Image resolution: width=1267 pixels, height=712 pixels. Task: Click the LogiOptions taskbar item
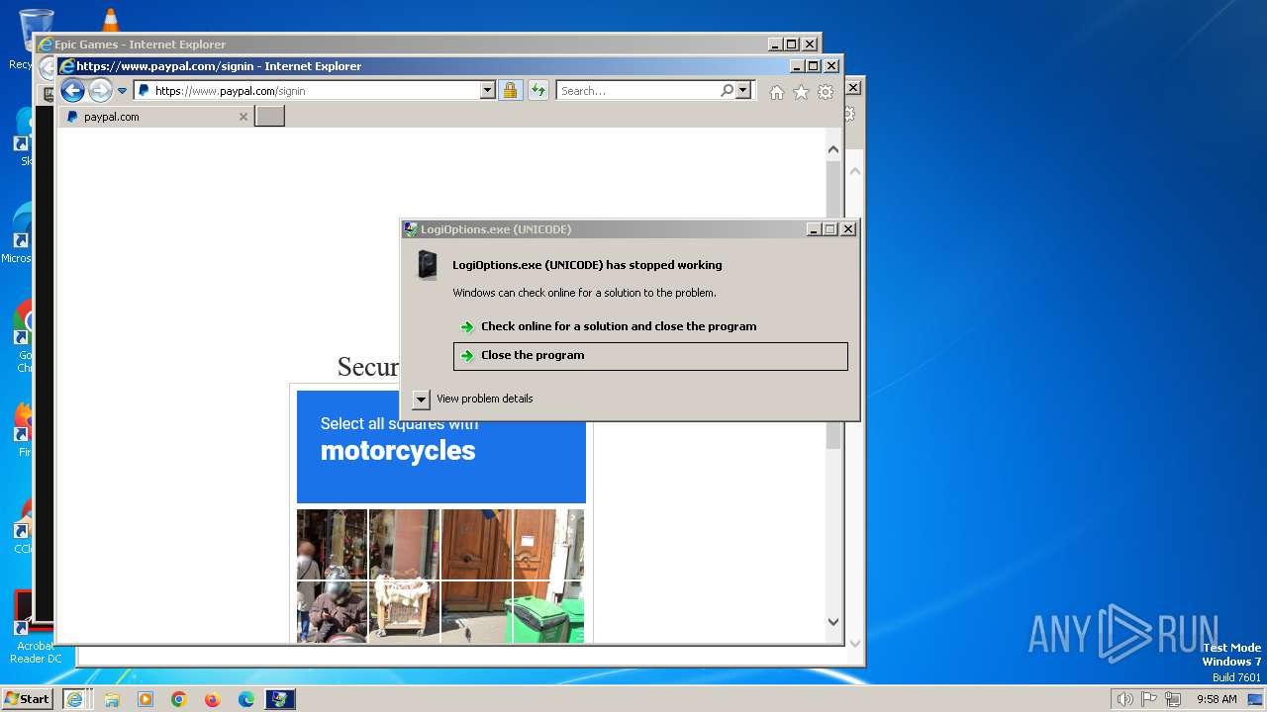coord(280,699)
